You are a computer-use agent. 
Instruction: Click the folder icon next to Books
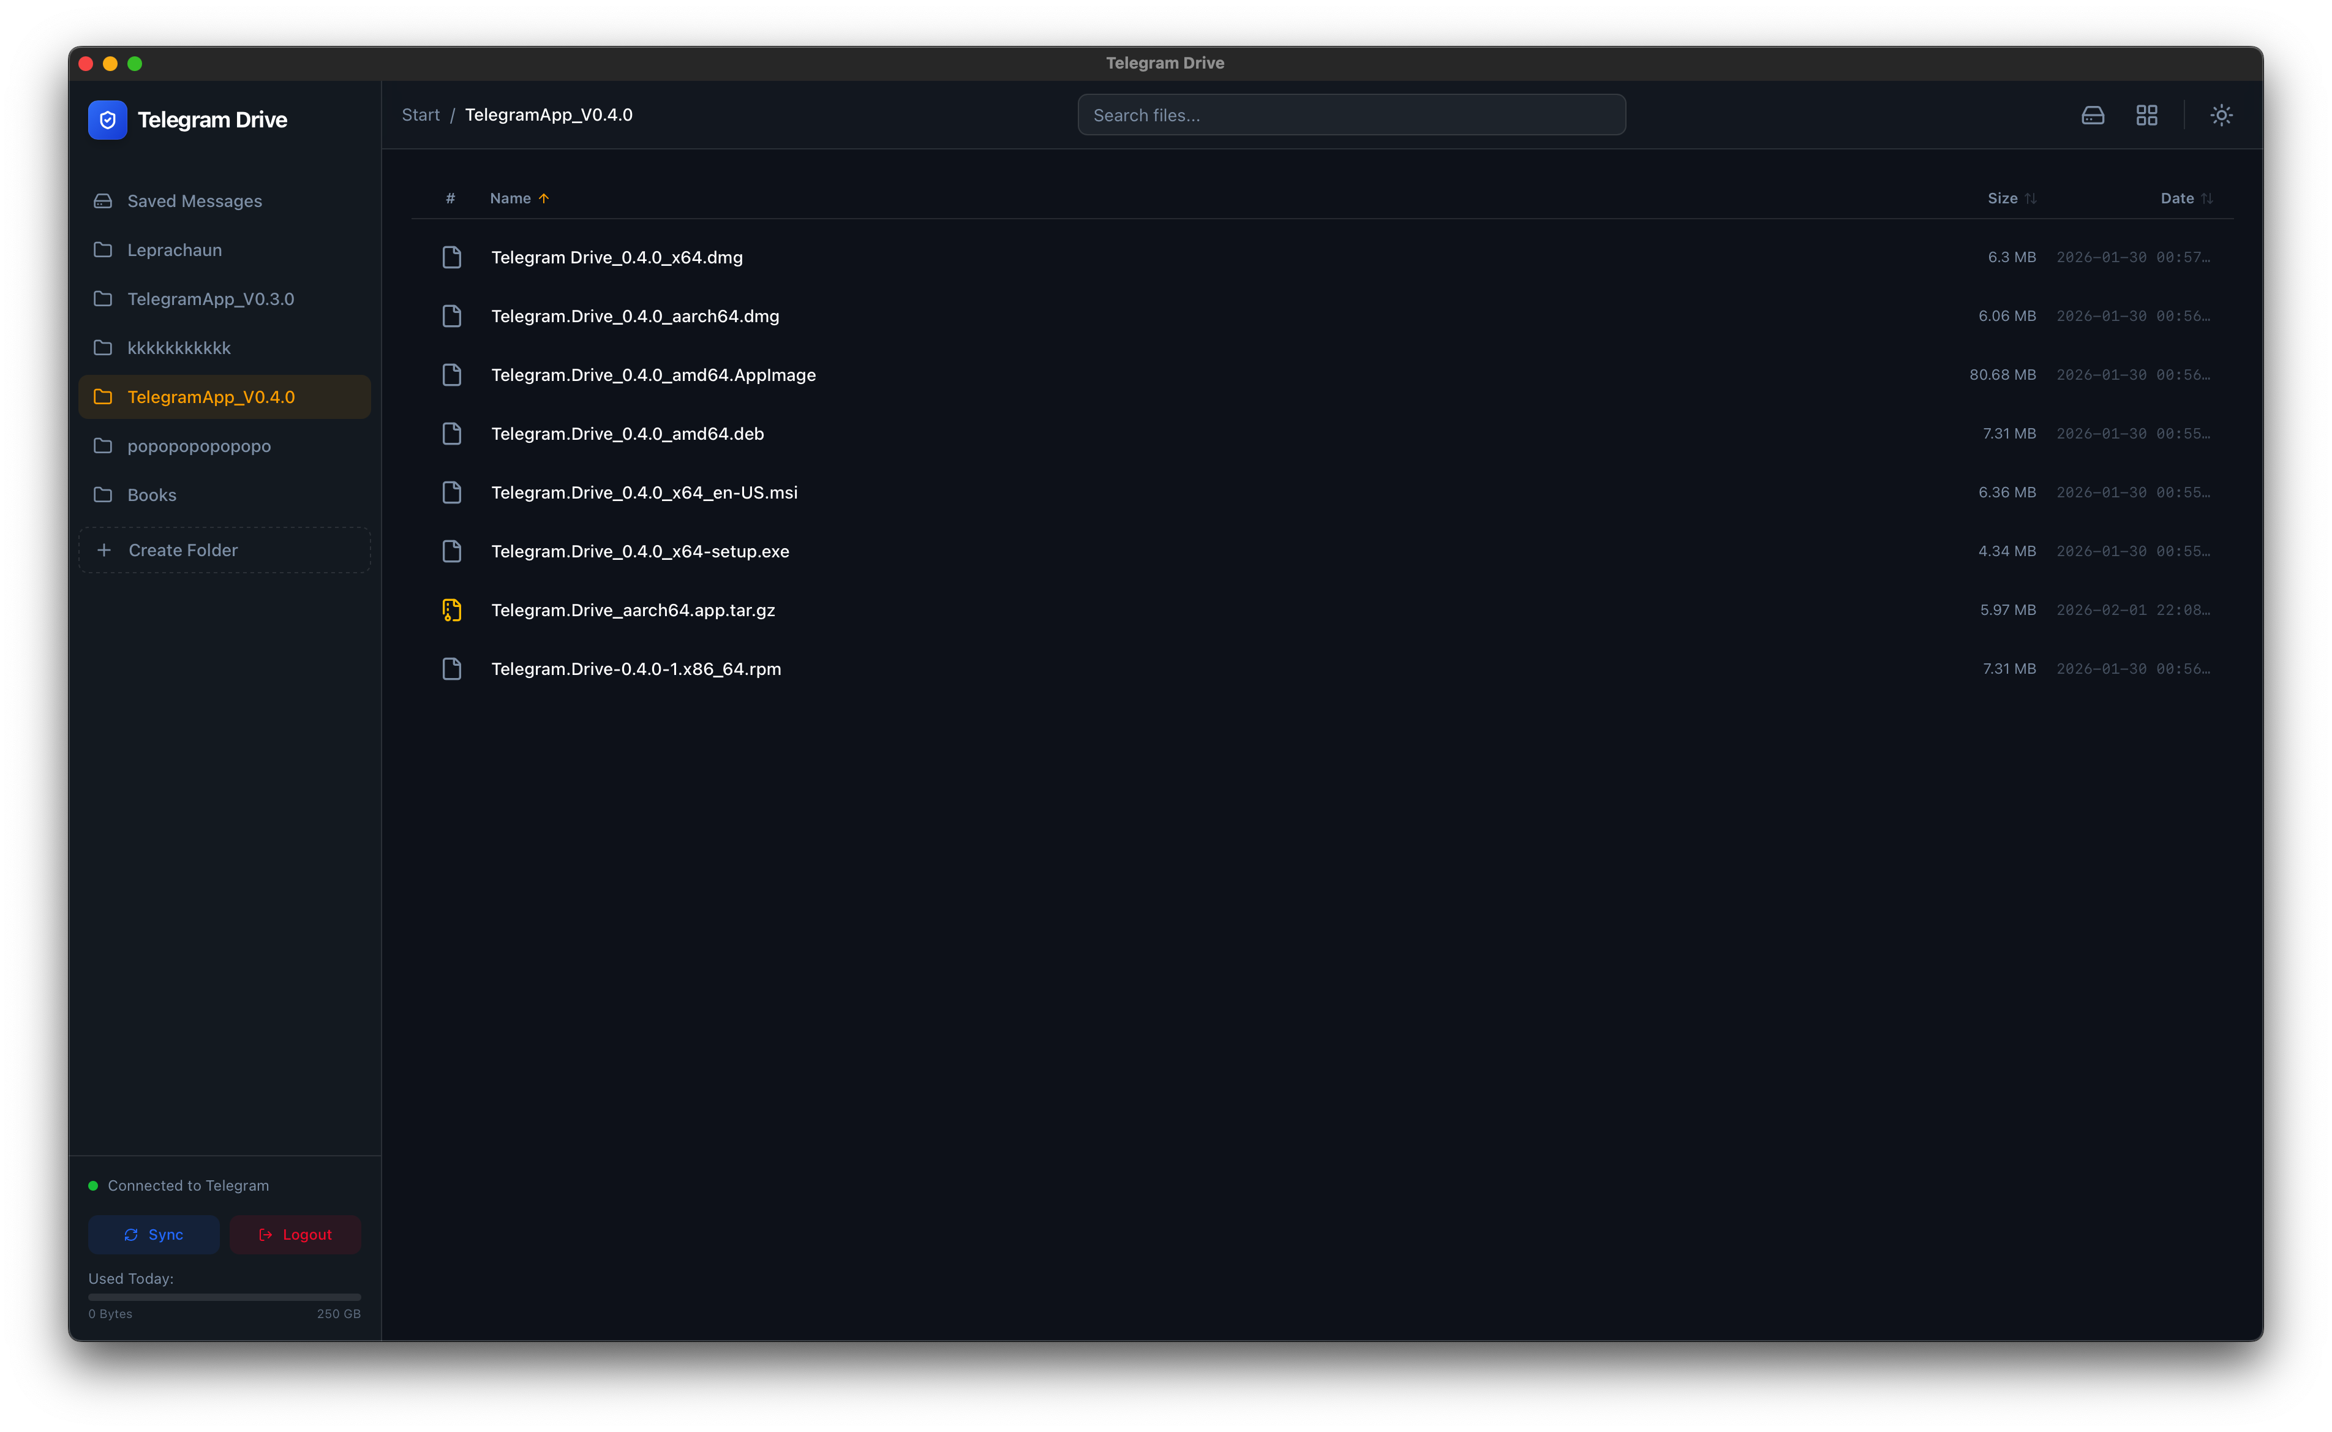[103, 494]
